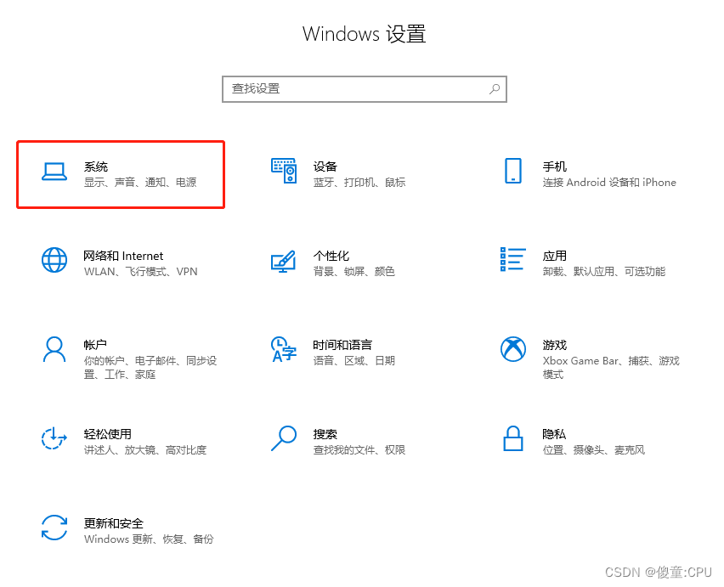Click the magnifier icon in search box
Image resolution: width=724 pixels, height=587 pixels.
pyautogui.click(x=495, y=88)
